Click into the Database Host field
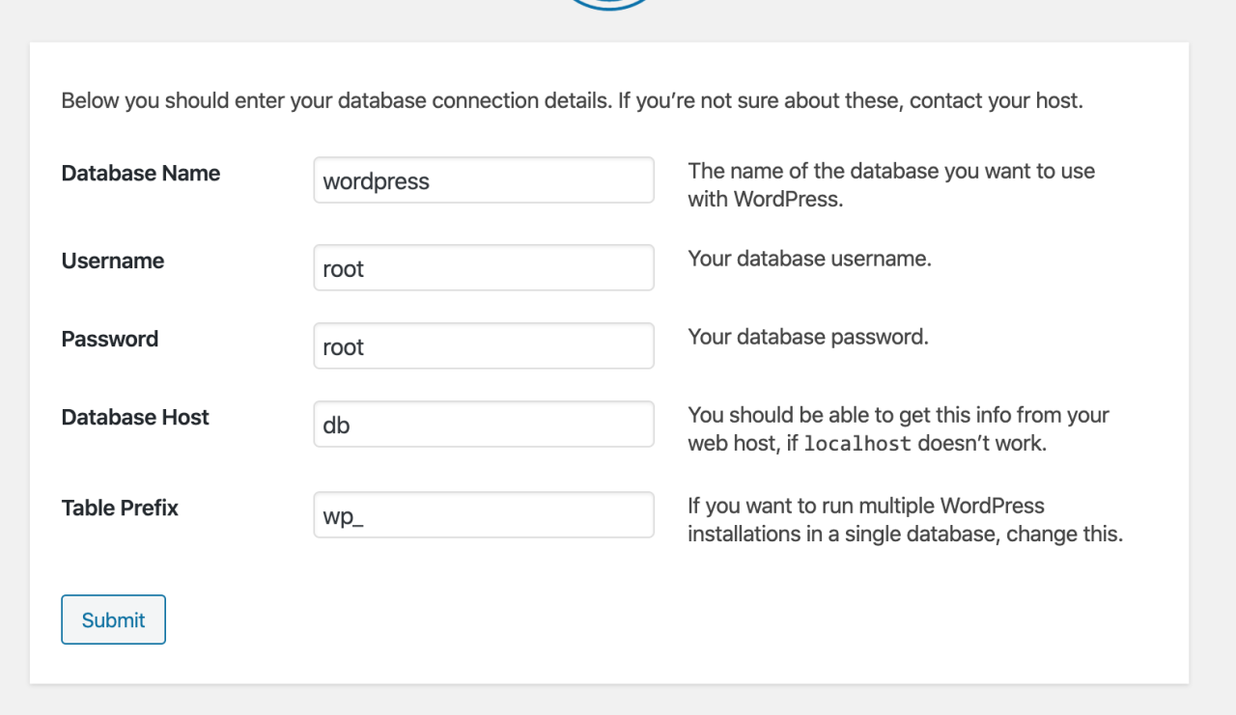 point(484,425)
